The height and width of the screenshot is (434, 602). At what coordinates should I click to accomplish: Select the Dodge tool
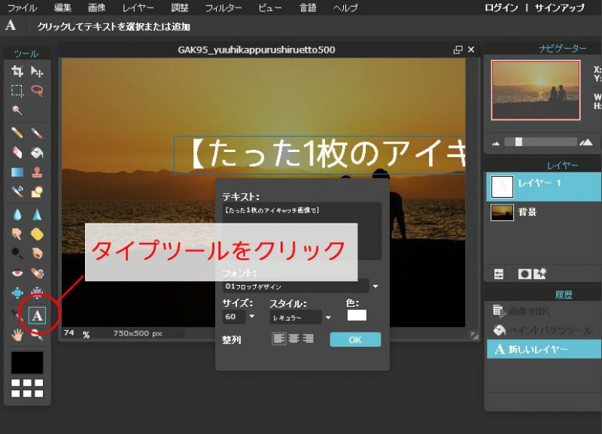(17, 253)
